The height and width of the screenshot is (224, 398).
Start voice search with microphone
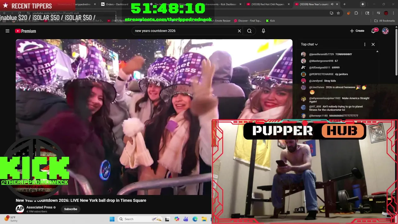pos(263,31)
